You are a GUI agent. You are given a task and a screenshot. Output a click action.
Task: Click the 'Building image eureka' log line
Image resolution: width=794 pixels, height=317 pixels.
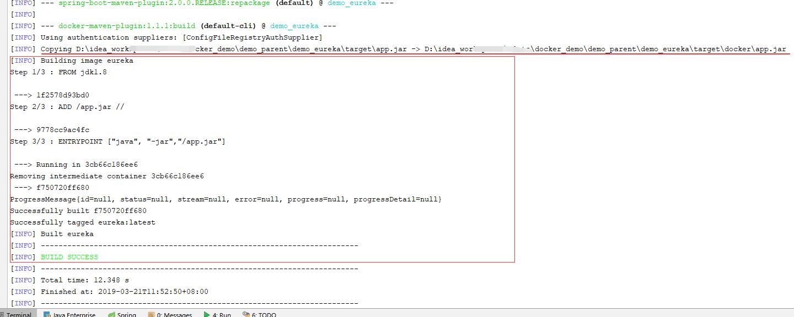[x=87, y=61]
